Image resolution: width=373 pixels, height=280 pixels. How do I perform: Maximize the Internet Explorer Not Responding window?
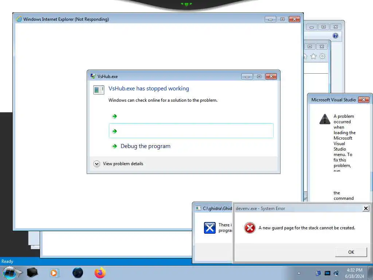click(282, 19)
